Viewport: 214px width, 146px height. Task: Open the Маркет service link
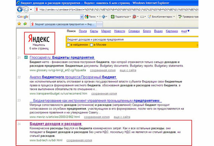pyautogui.click(x=106, y=31)
